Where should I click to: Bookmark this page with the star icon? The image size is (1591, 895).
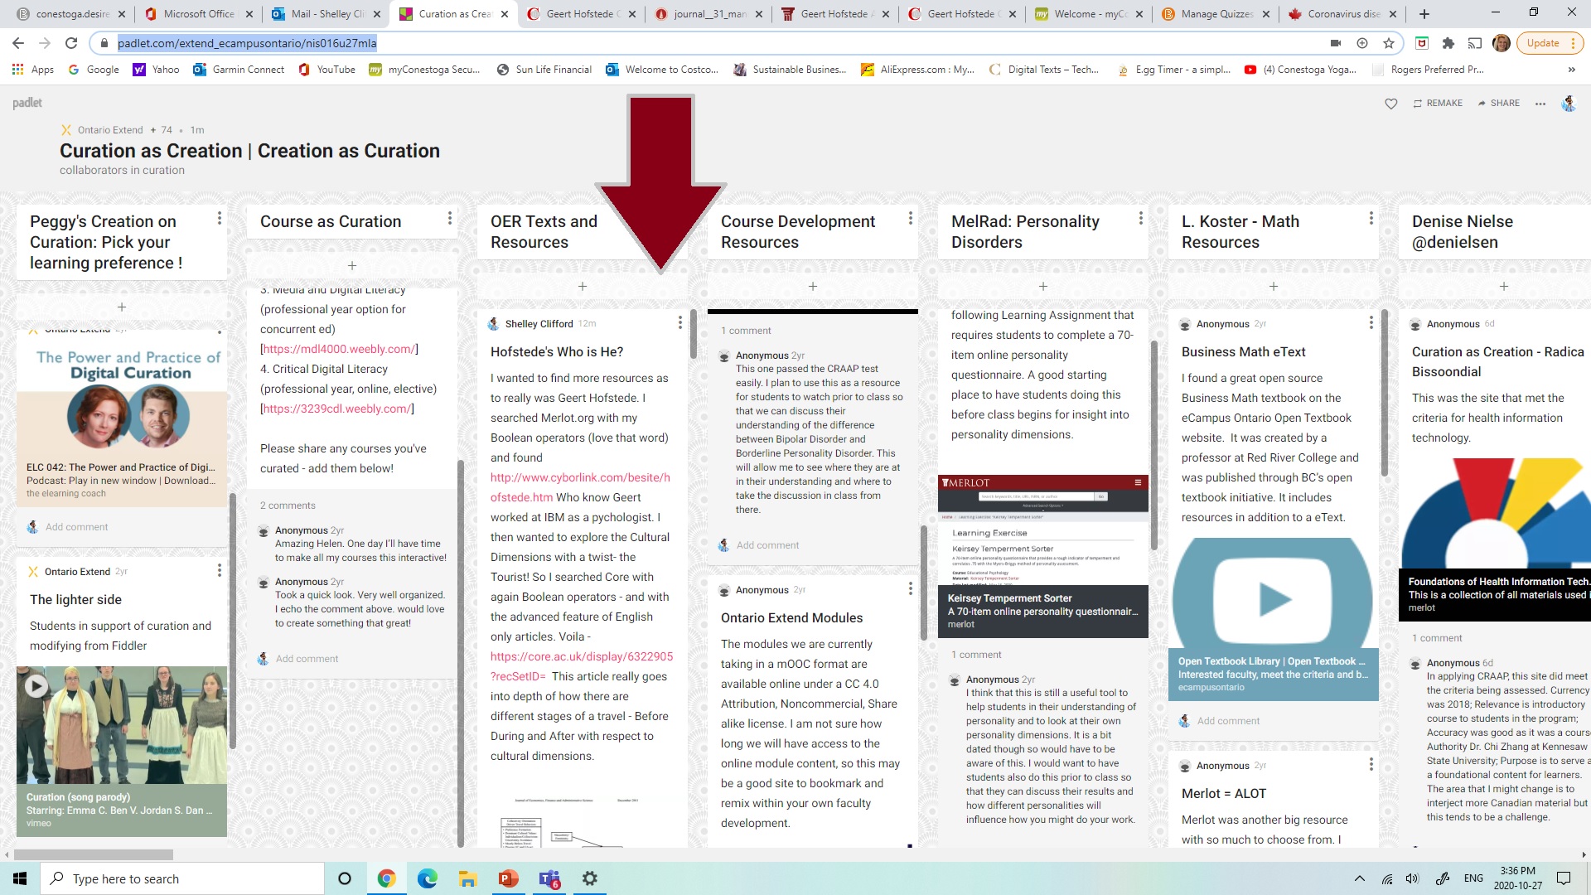[x=1389, y=43]
